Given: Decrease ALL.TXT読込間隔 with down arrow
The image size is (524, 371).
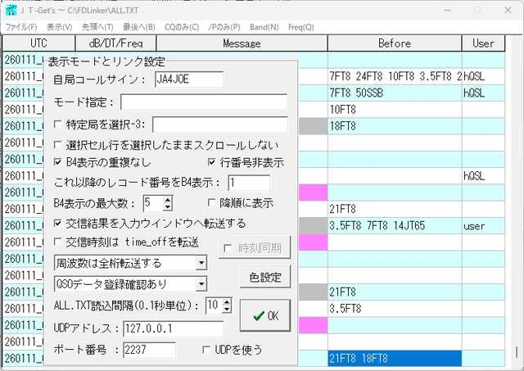Looking at the screenshot, I should click(x=227, y=310).
